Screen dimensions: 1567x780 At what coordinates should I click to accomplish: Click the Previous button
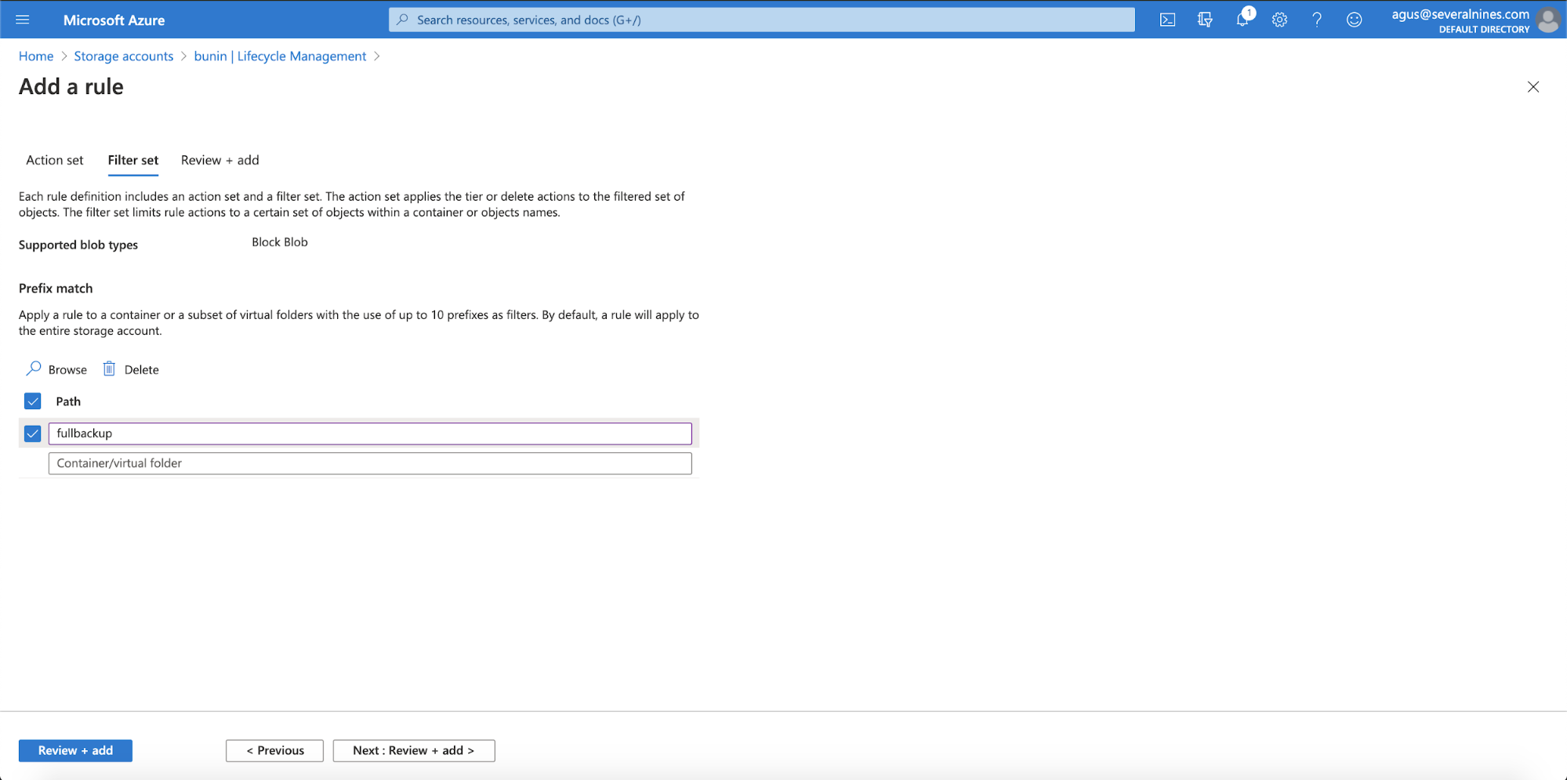click(x=275, y=750)
